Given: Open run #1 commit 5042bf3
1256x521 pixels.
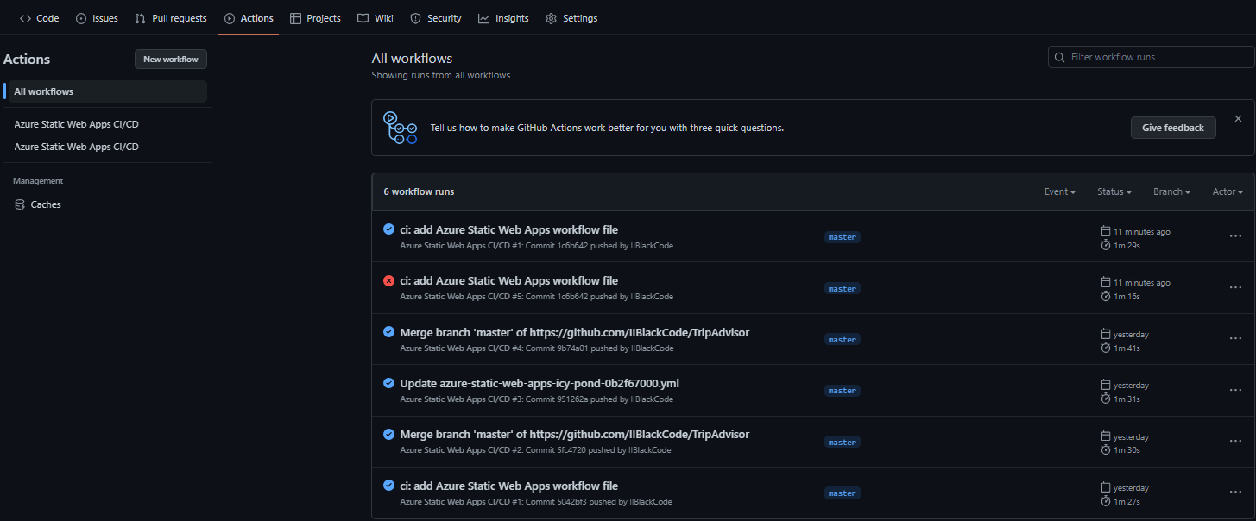Looking at the screenshot, I should pos(508,486).
